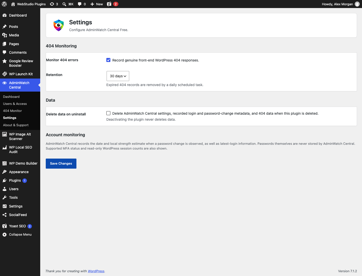The height and width of the screenshot is (276, 362).
Task: Go to 404 Monitor submenu item
Action: [12, 111]
